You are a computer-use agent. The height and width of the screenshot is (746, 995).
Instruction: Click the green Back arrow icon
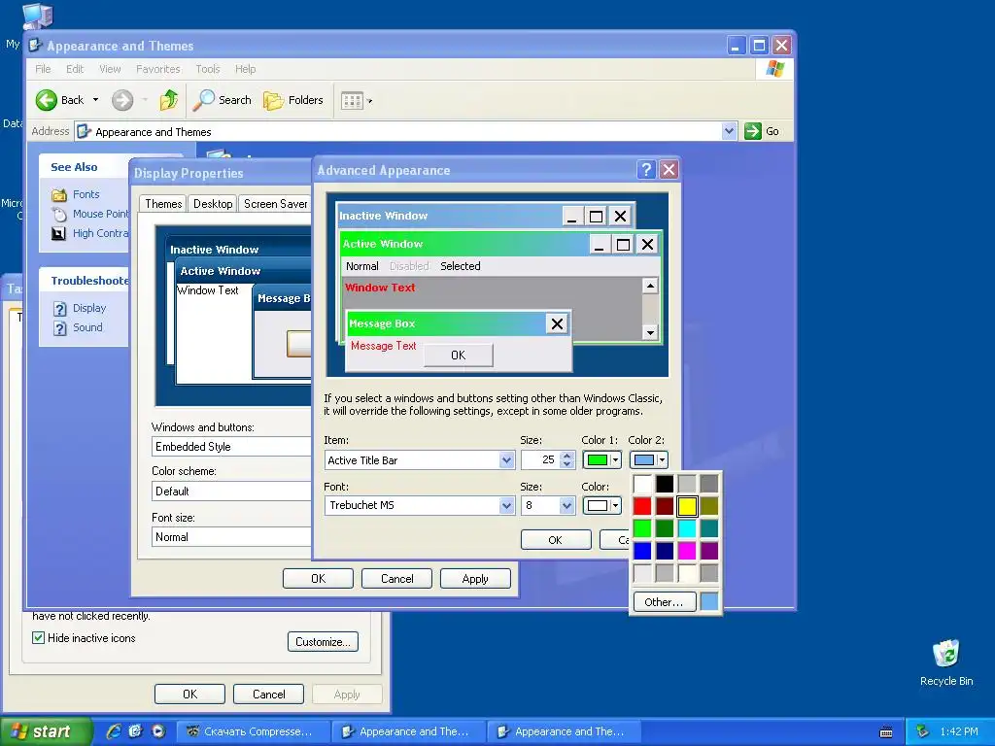click(47, 100)
